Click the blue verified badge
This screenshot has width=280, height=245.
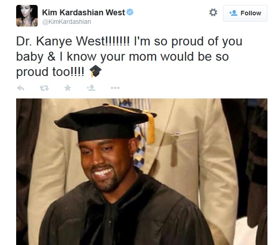click(130, 12)
